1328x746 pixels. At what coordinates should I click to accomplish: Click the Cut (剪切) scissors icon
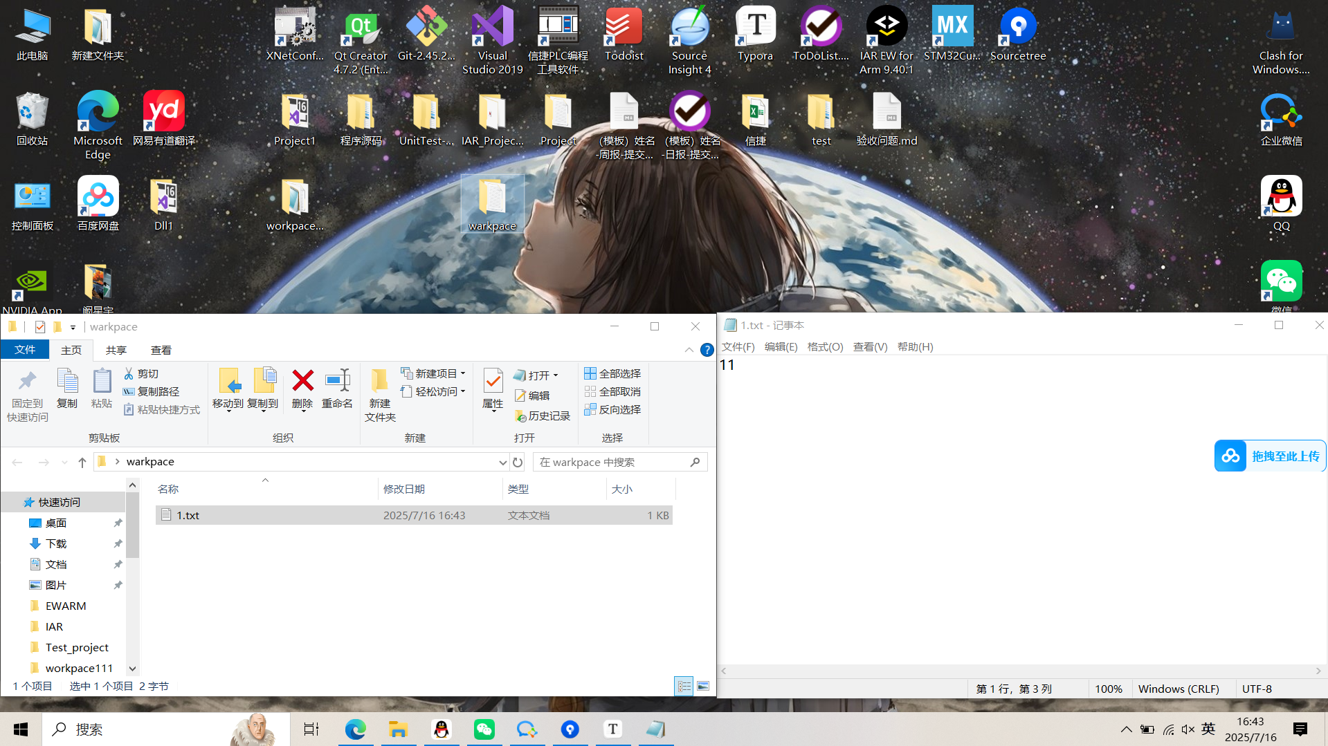click(129, 373)
